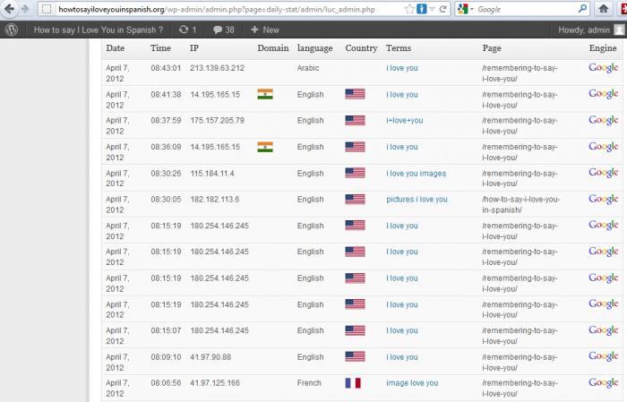The width and height of the screenshot is (627, 402).
Task: Click time value 08:15:07
Action: coord(166,330)
